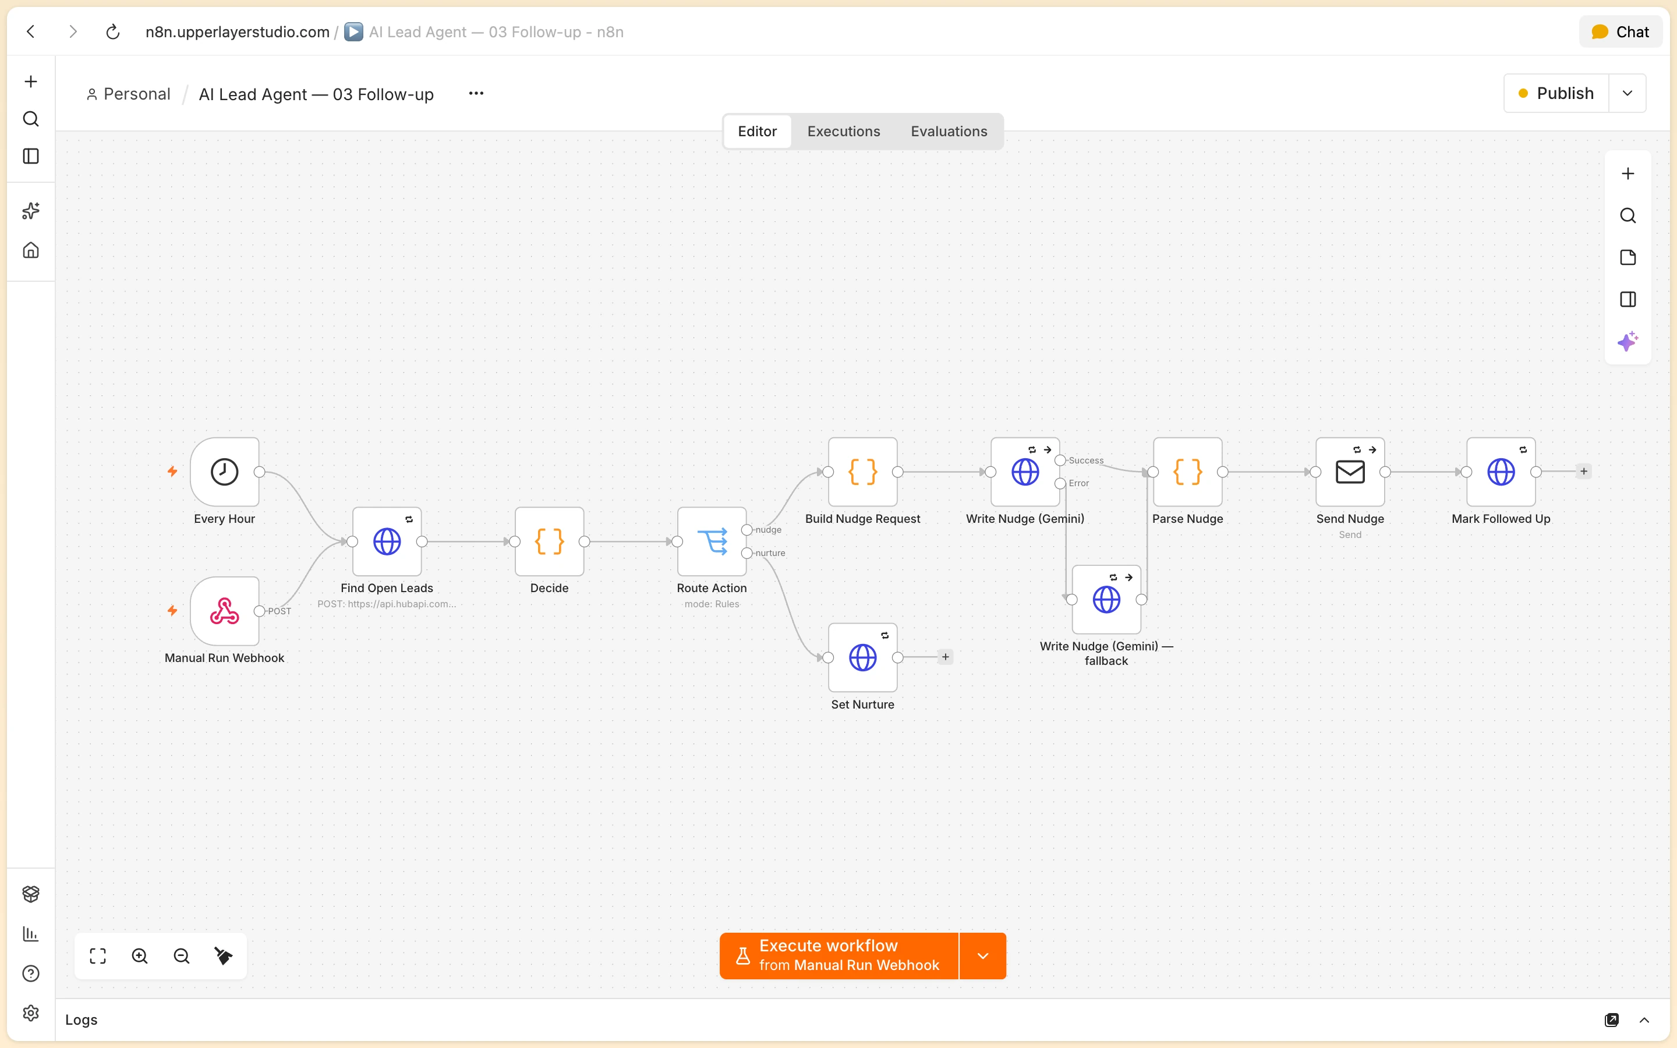This screenshot has height=1048, width=1677.
Task: Switch to the Evaluations tab
Action: click(949, 132)
